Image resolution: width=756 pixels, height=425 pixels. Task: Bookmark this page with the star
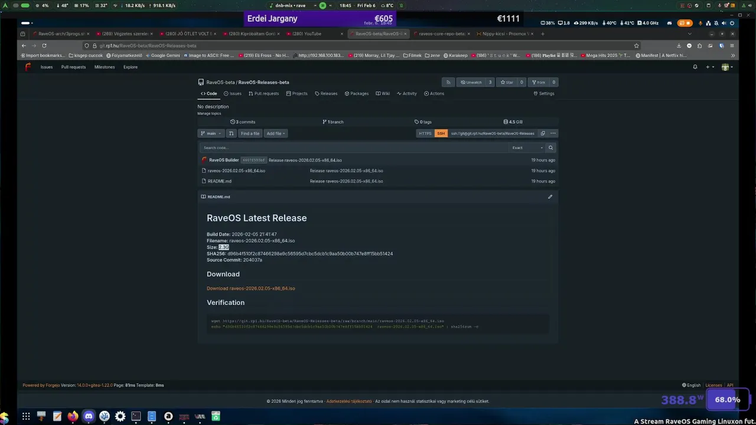coord(636,45)
